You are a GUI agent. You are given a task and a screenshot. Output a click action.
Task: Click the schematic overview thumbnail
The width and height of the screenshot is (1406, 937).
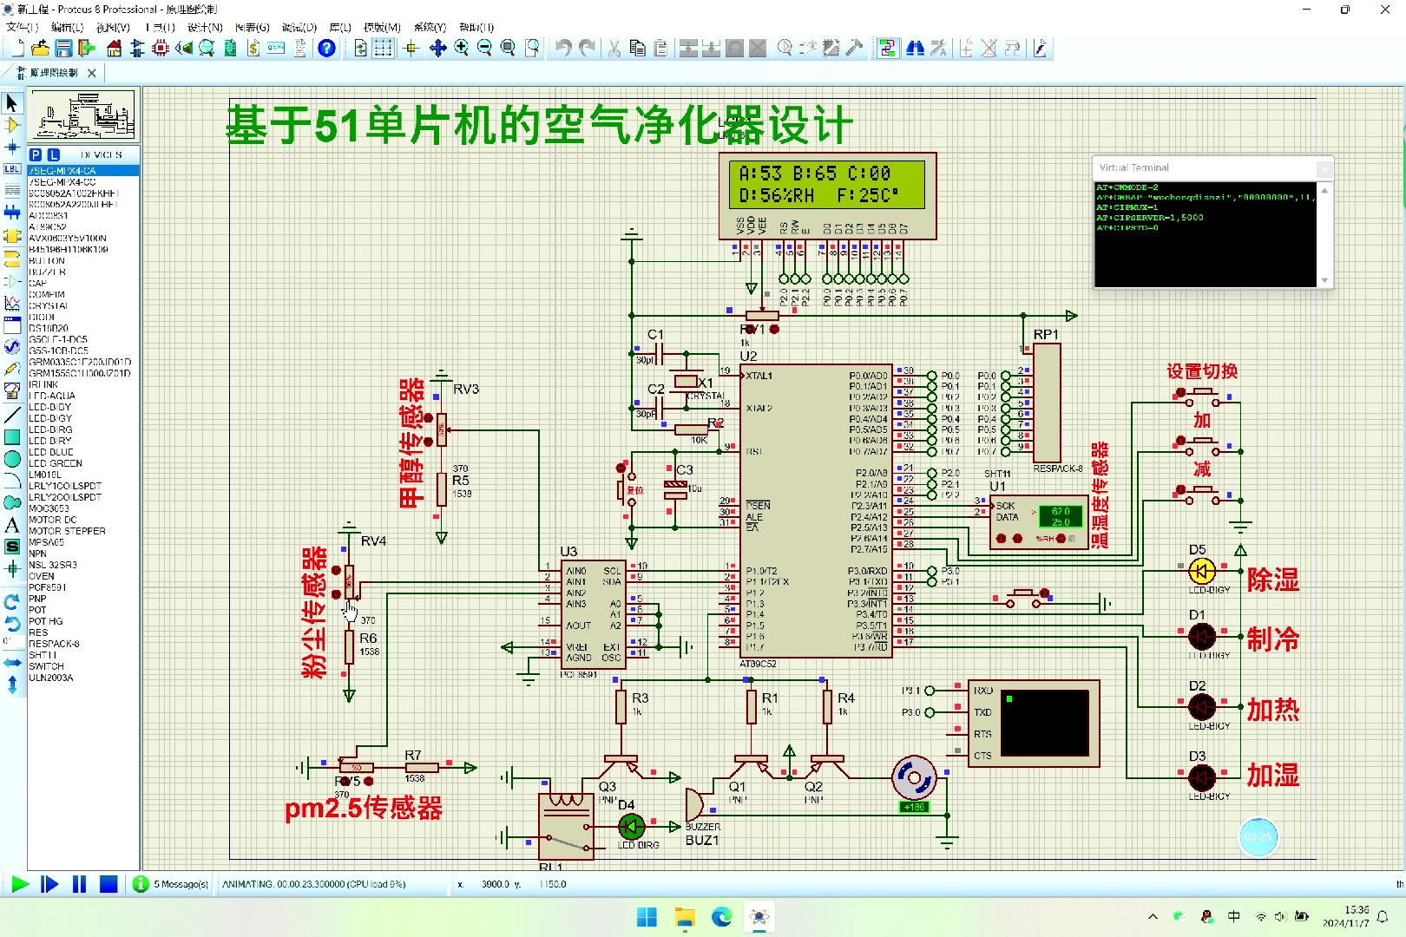click(x=83, y=115)
